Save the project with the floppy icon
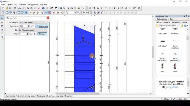Image resolution: width=190 pixels, height=106 pixels. (10, 8)
